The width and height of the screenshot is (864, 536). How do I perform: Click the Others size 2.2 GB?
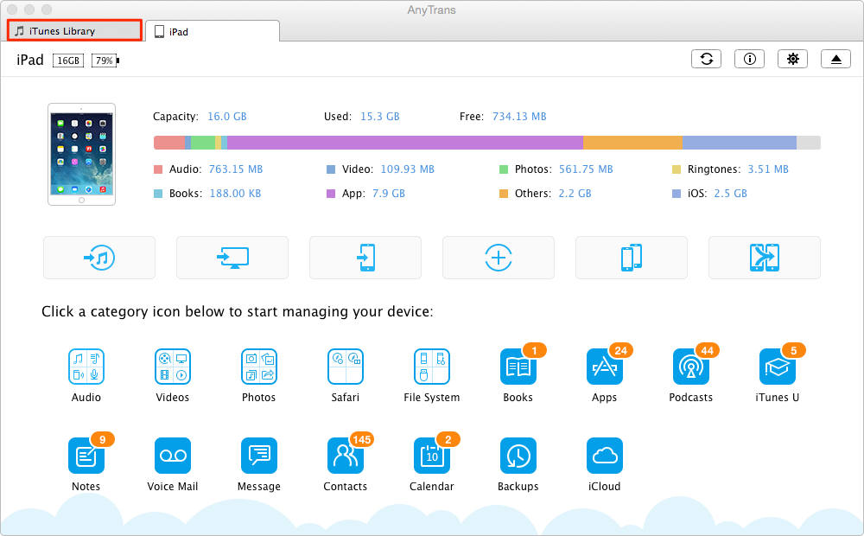pyautogui.click(x=575, y=194)
